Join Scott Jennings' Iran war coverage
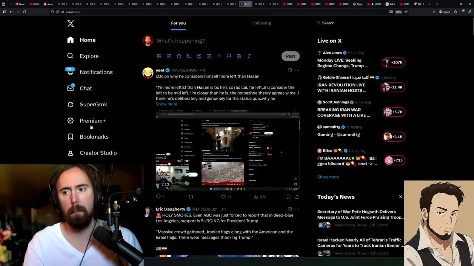The height and width of the screenshot is (266, 474). (344, 112)
